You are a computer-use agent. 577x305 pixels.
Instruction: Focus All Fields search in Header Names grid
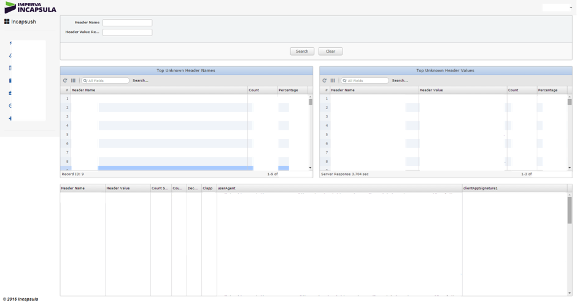[x=105, y=80]
